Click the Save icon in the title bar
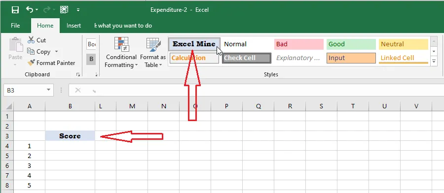This screenshot has height=193, width=444. 15,10
